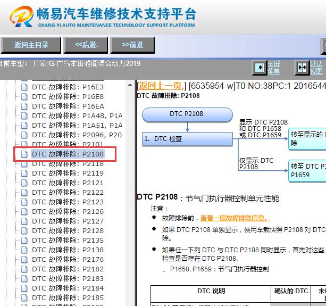This screenshot has width=326, height=306.
Task: Click document icon beside P2121
Action: point(24,183)
